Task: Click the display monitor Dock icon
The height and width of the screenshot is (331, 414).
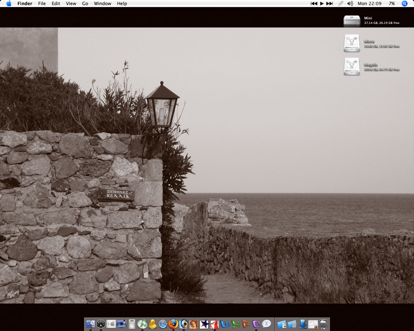Action: point(122,324)
